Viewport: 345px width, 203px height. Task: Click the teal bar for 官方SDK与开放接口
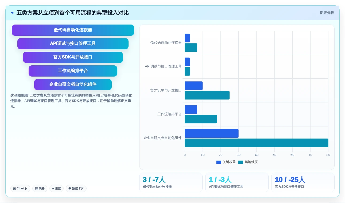pyautogui.click(x=207, y=95)
